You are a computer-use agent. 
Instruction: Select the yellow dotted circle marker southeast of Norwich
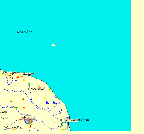point(31,123)
